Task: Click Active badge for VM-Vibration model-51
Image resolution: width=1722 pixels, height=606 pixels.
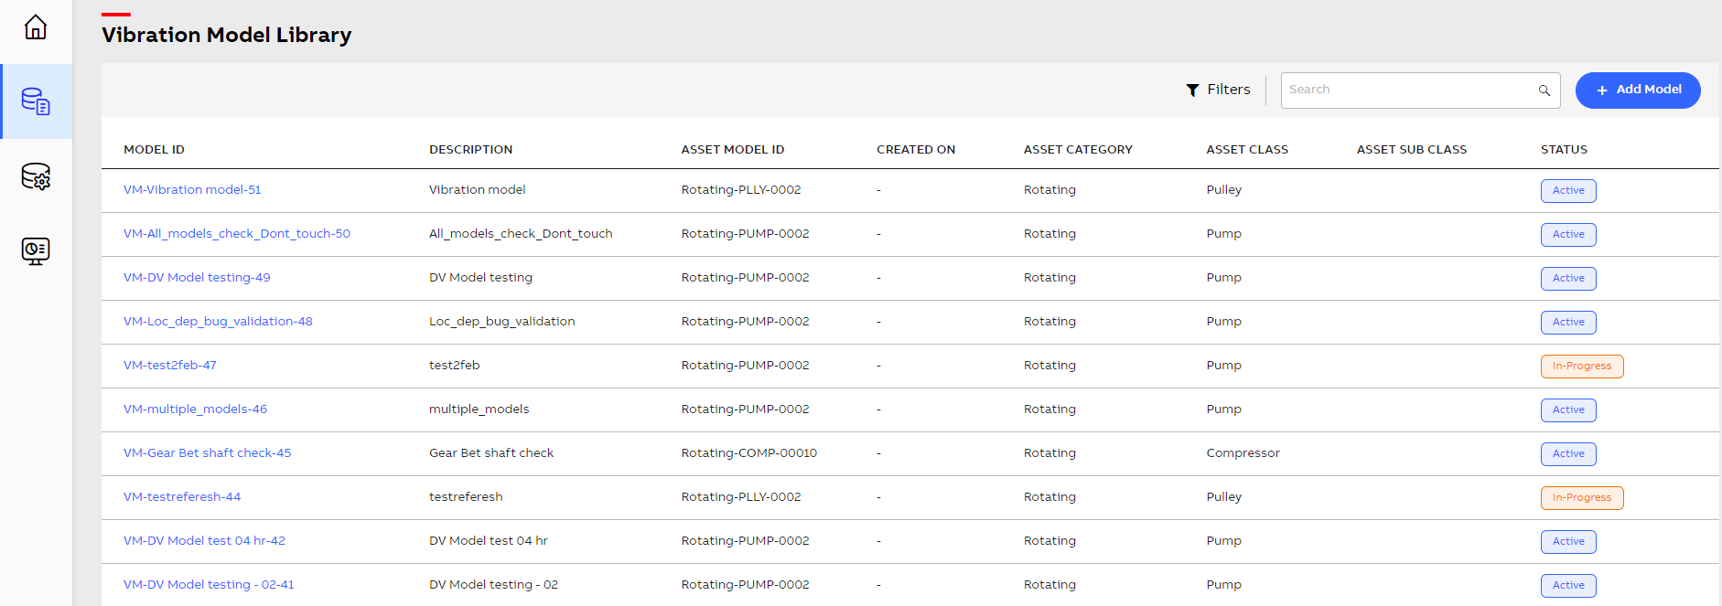Action: (x=1568, y=191)
